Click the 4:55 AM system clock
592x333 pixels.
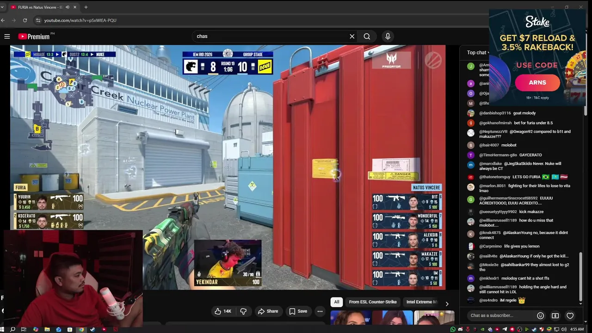pyautogui.click(x=577, y=329)
